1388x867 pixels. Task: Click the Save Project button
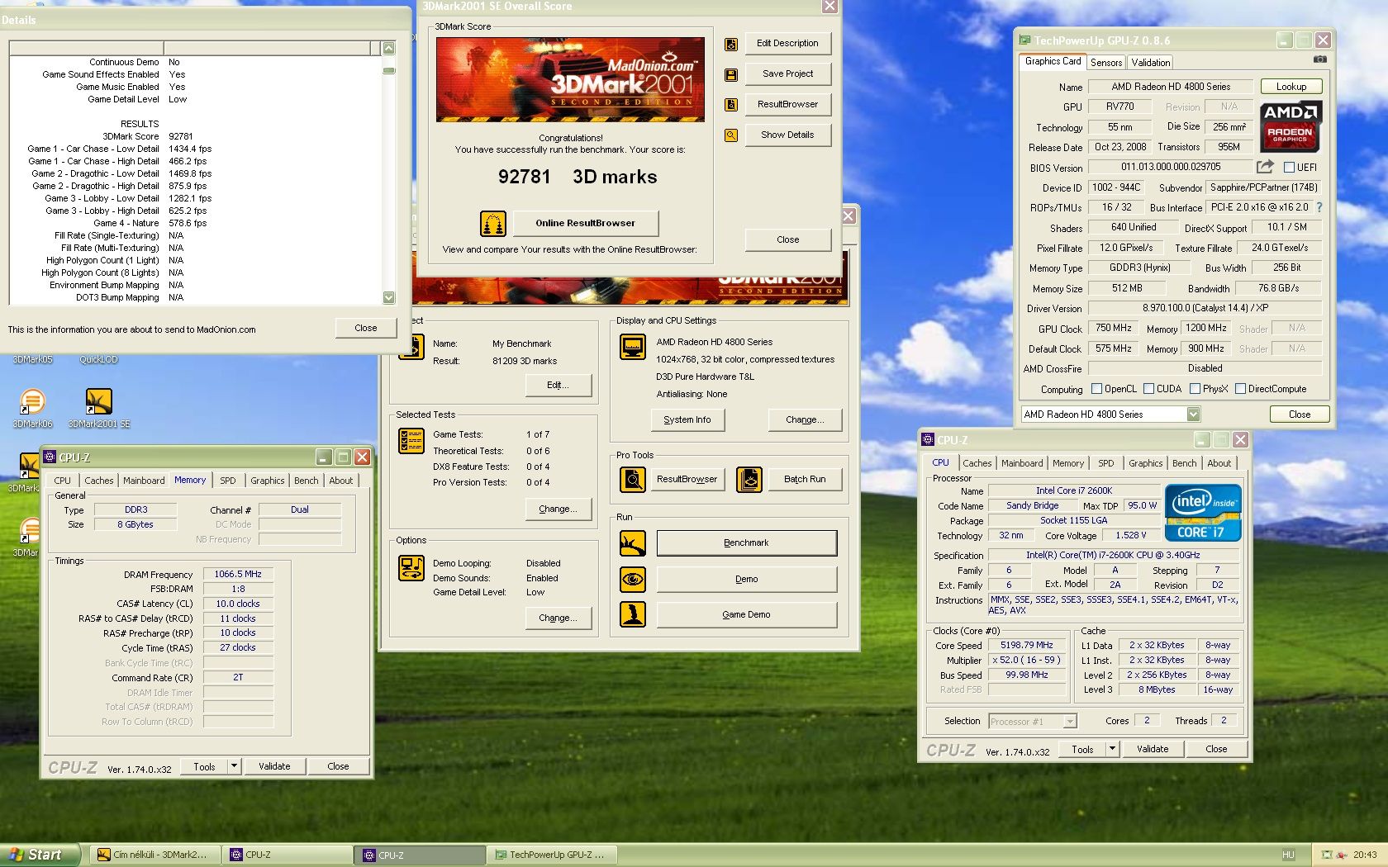(x=788, y=73)
